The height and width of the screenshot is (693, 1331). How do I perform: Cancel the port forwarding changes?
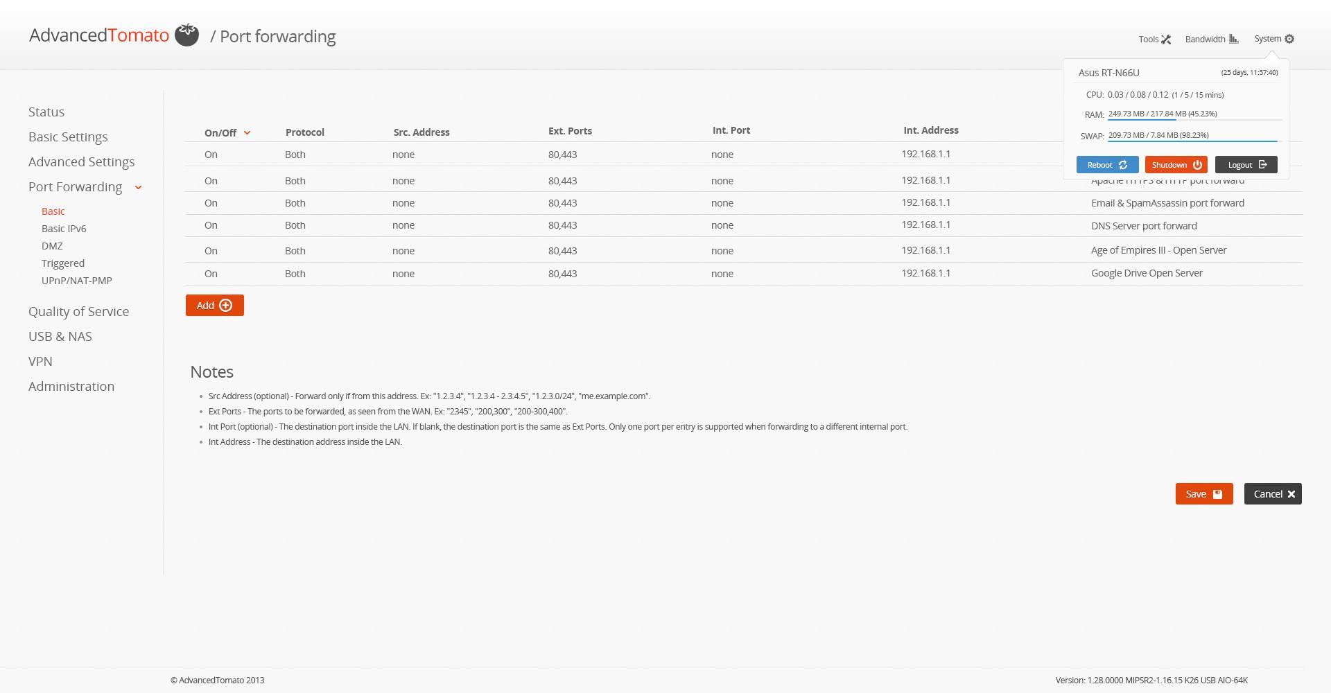(x=1273, y=494)
